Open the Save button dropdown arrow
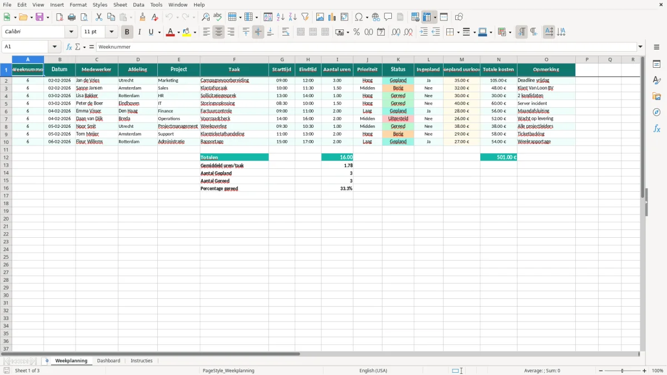This screenshot has width=667, height=375. point(48,17)
